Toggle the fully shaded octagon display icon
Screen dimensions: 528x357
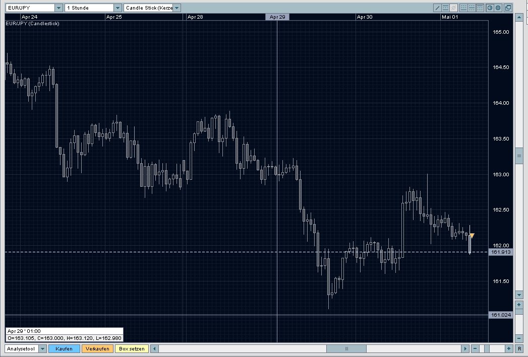coord(498,8)
